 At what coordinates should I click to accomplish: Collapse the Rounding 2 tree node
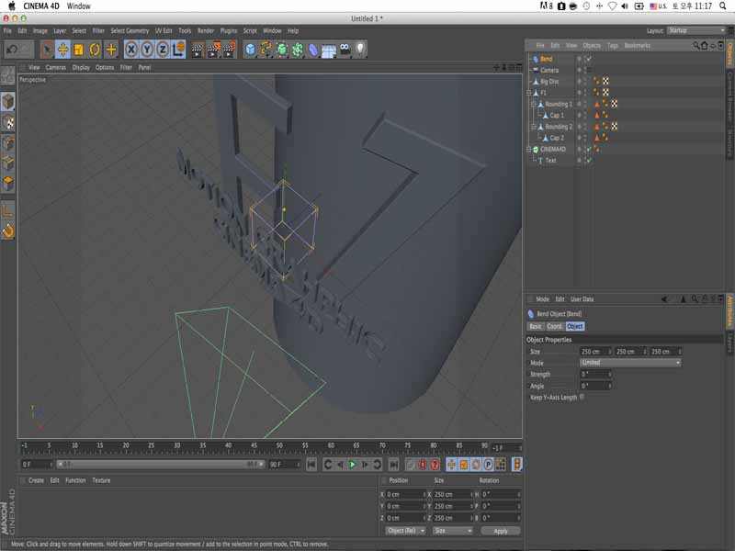pyautogui.click(x=534, y=127)
